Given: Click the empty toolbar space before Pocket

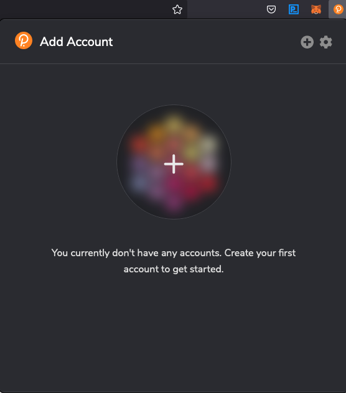Looking at the screenshot, I should [225, 9].
